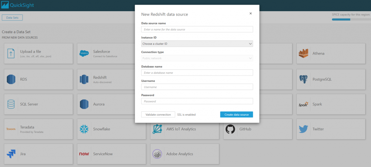
Task: Select the Athena data source icon
Action: click(x=303, y=53)
